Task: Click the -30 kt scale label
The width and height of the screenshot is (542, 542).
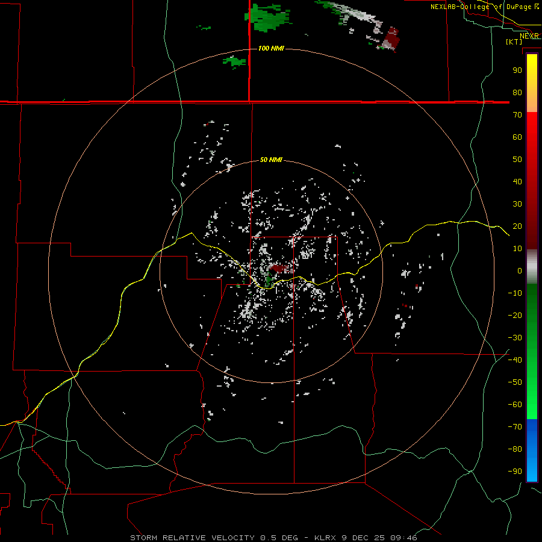Action: pos(515,338)
